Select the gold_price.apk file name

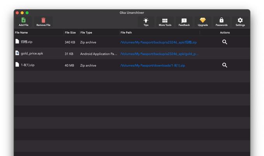tap(32, 53)
